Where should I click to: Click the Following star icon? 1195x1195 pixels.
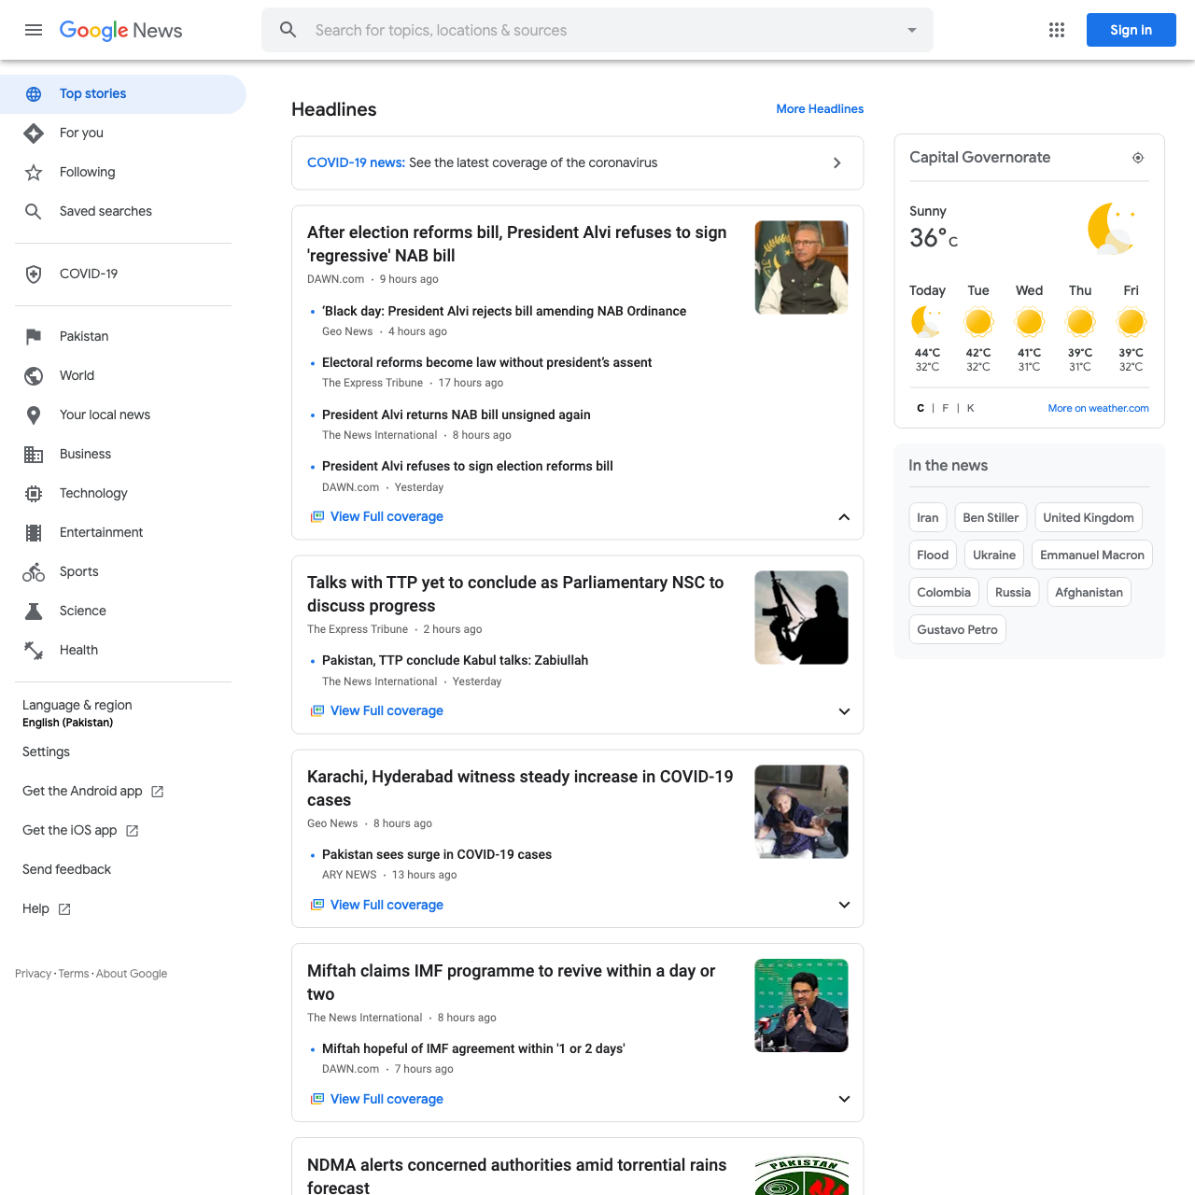coord(34,173)
